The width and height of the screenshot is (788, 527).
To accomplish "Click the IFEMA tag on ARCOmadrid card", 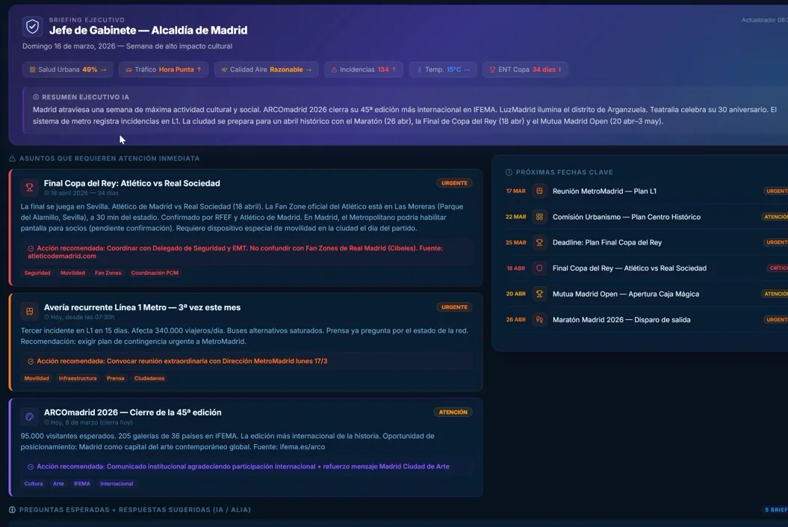I will (x=81, y=484).
